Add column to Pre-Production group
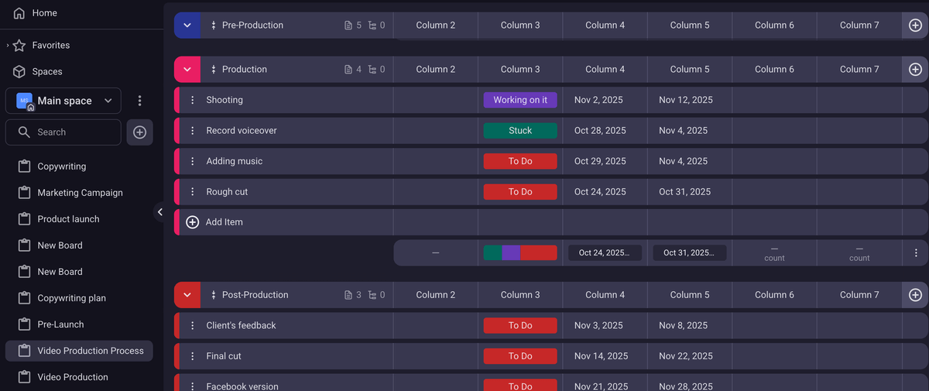Image resolution: width=929 pixels, height=391 pixels. click(x=915, y=26)
